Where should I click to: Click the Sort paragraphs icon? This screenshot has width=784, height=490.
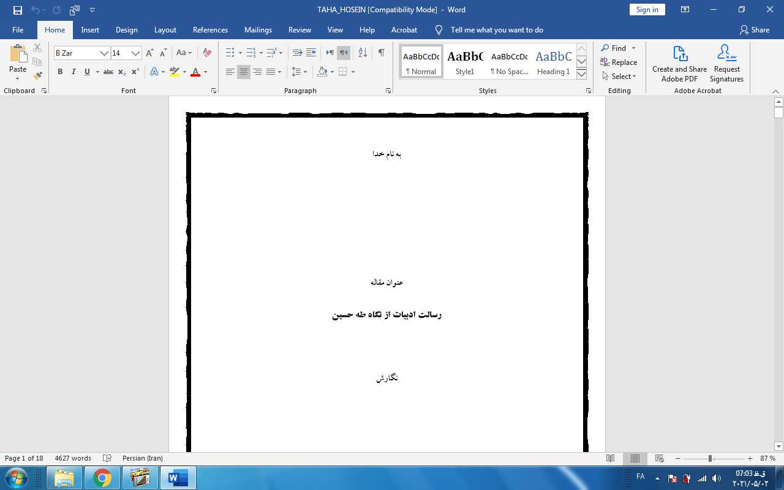(363, 53)
